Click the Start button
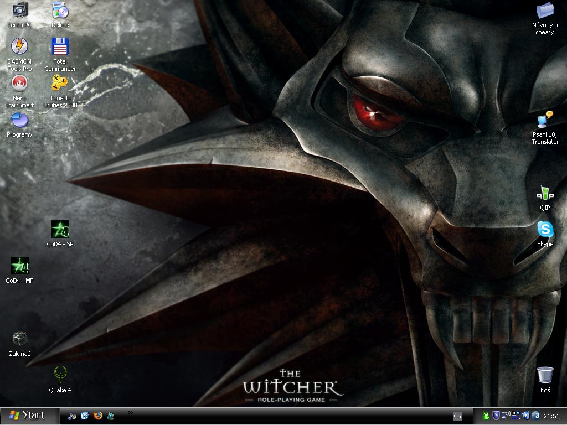Viewport: 567px width, 425px height. (29, 416)
